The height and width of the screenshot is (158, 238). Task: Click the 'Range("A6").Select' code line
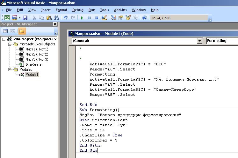tap(112, 69)
